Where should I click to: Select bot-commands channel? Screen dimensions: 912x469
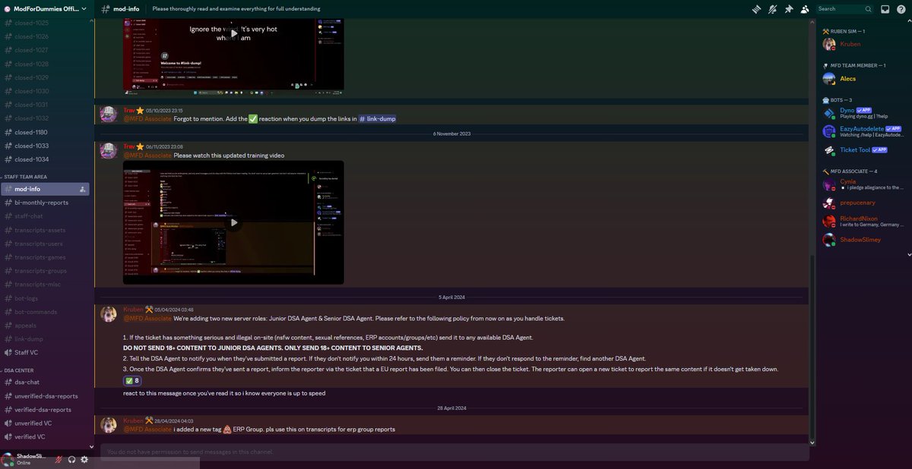click(46, 312)
